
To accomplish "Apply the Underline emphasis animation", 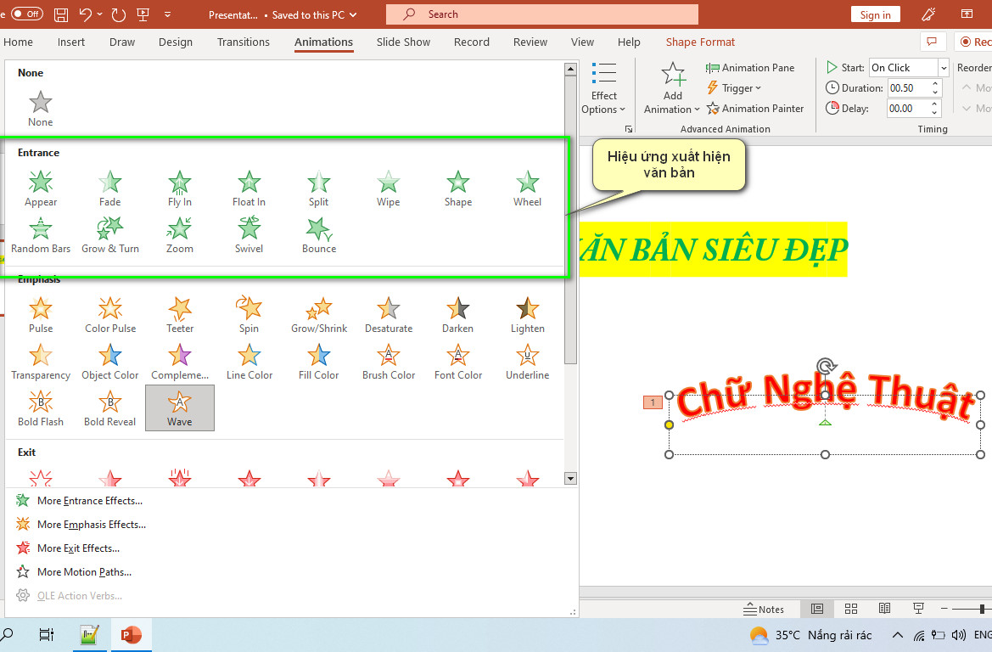I will click(x=528, y=363).
